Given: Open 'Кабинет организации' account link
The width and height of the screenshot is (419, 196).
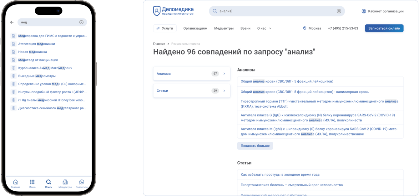Looking at the screenshot, I should click(382, 11).
